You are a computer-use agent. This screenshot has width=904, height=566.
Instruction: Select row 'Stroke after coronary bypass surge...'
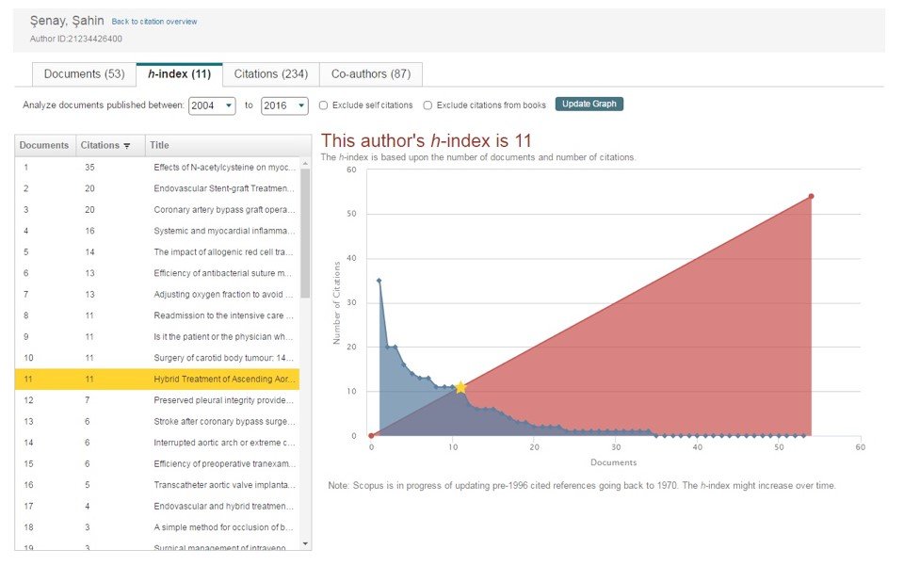pos(157,421)
